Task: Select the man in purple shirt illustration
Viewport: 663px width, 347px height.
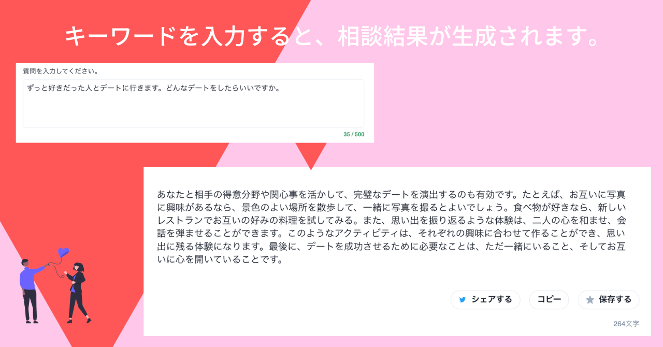Action: click(31, 291)
